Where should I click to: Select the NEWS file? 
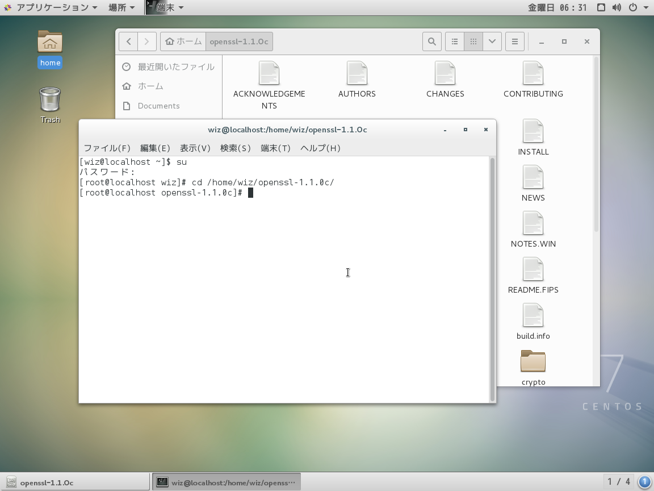coord(533,184)
